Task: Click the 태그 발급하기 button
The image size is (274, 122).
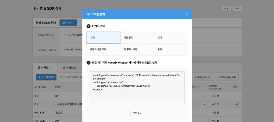Action: pyautogui.click(x=46, y=77)
